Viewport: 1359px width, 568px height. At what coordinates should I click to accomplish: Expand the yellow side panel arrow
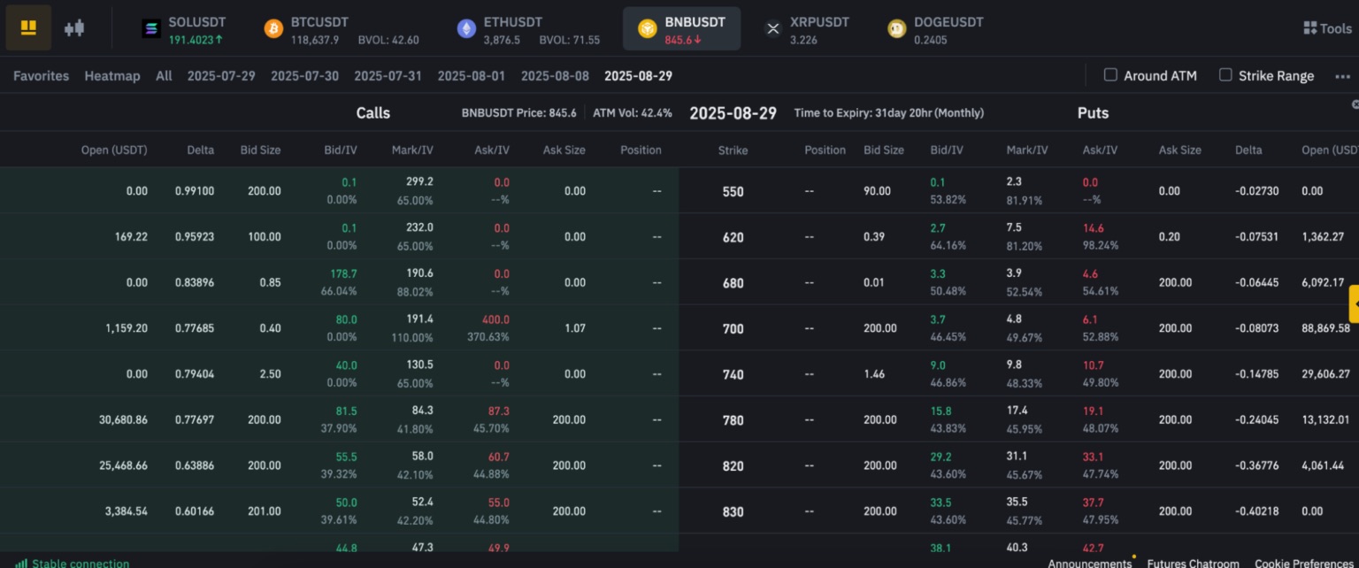1355,303
